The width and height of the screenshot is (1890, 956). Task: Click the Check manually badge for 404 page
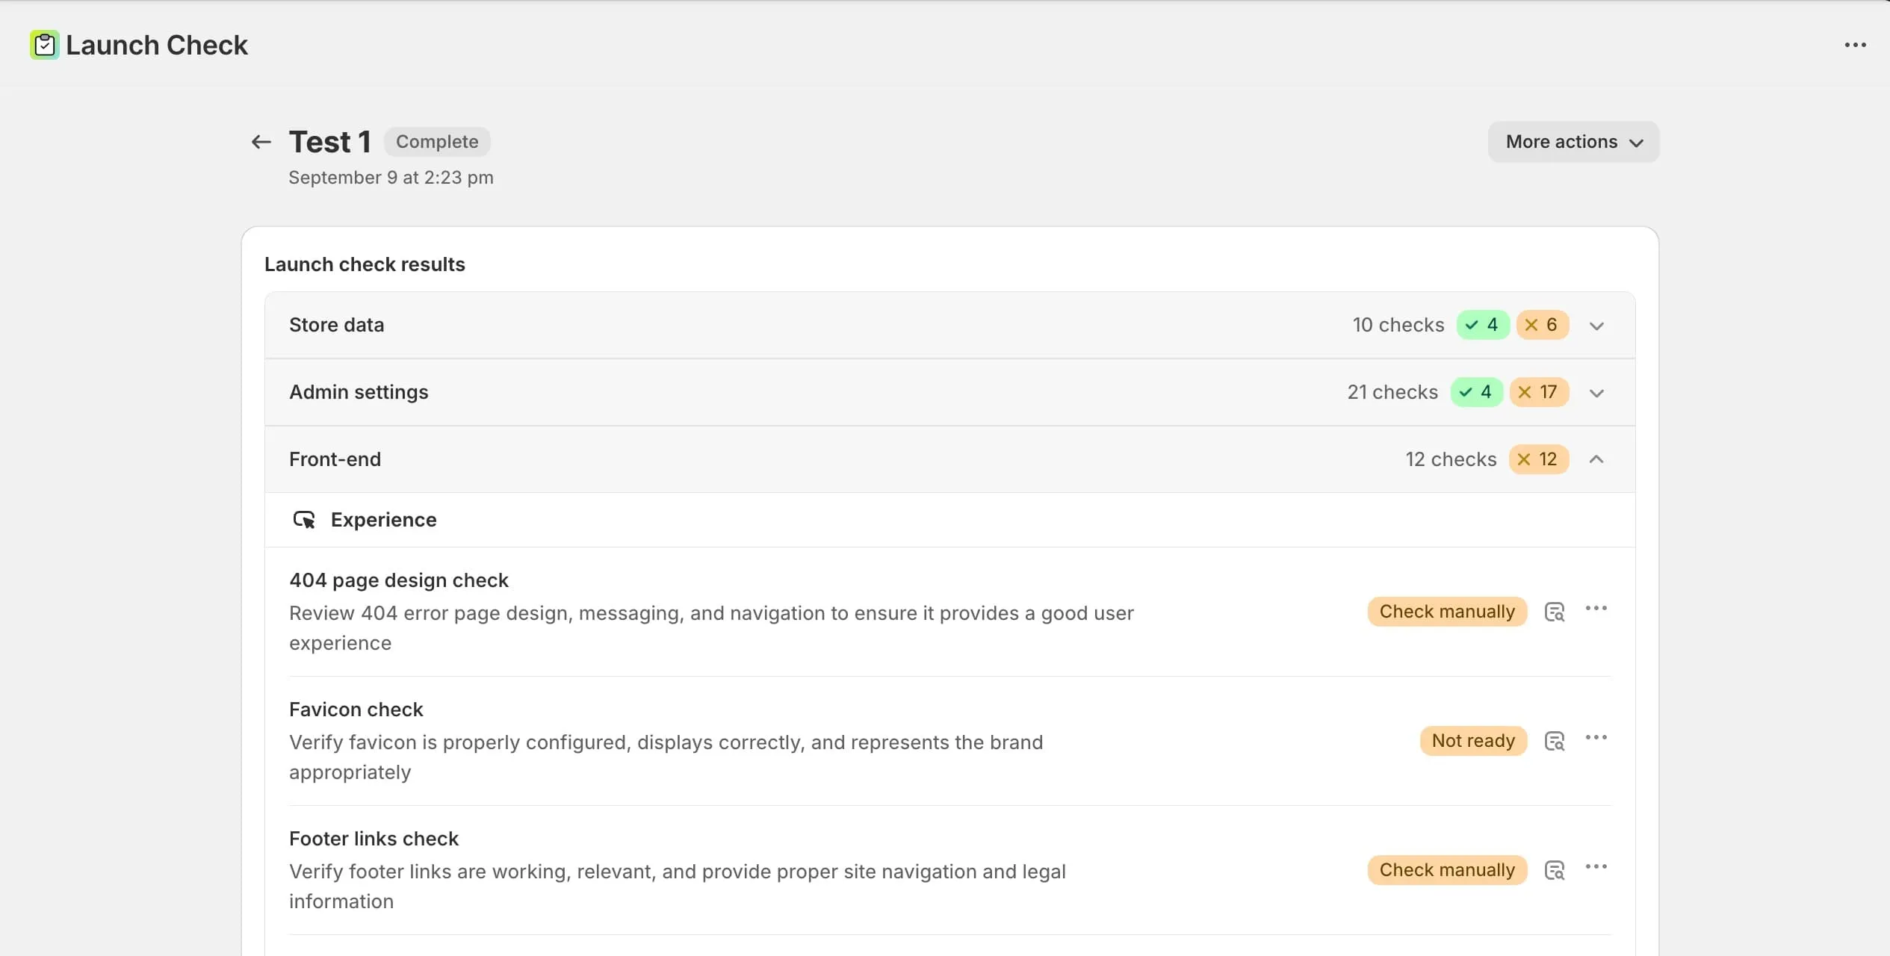(1446, 612)
